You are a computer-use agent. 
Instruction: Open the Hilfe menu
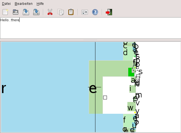tap(40, 4)
